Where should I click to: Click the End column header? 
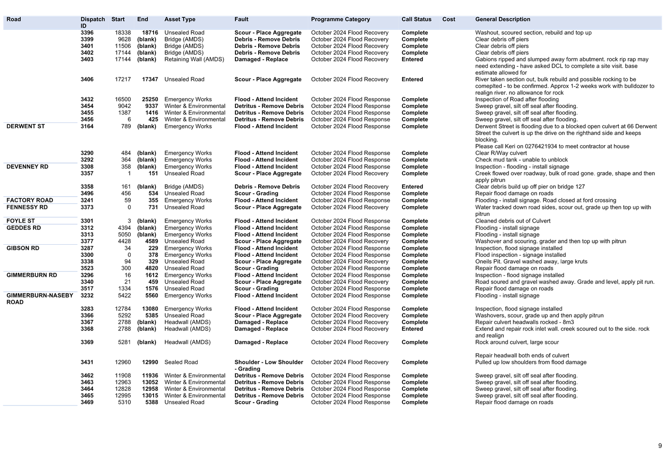142,19
